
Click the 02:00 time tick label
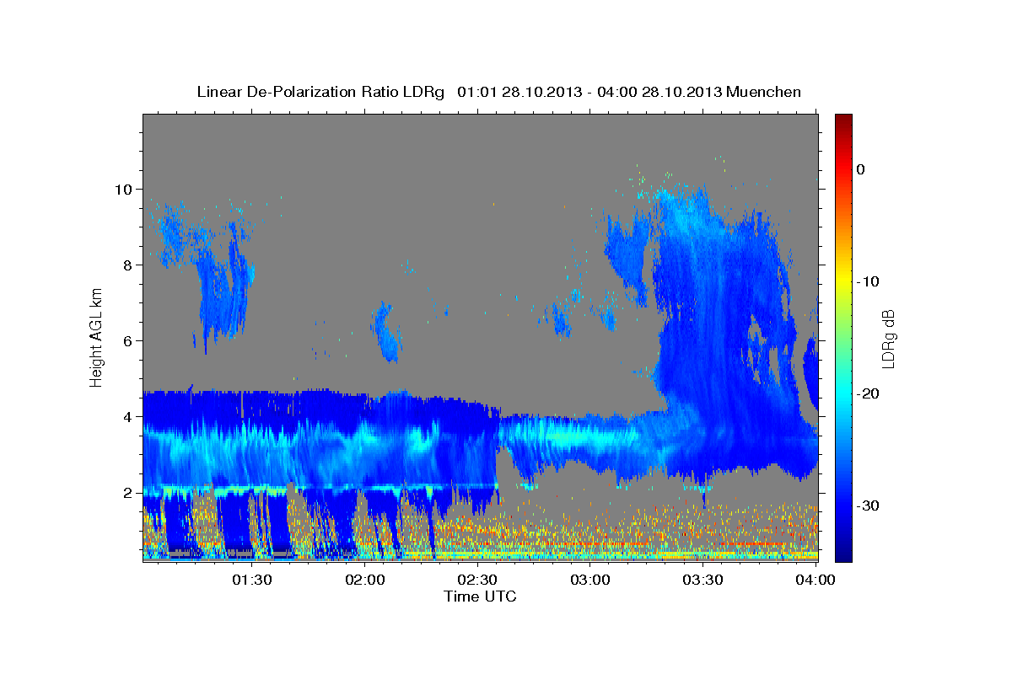[364, 580]
